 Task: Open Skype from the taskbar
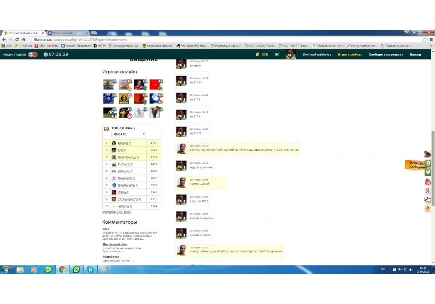pyautogui.click(x=90, y=270)
